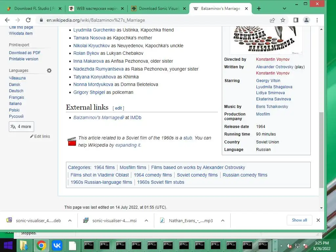Open Wikidata item link

tap(21, 33)
